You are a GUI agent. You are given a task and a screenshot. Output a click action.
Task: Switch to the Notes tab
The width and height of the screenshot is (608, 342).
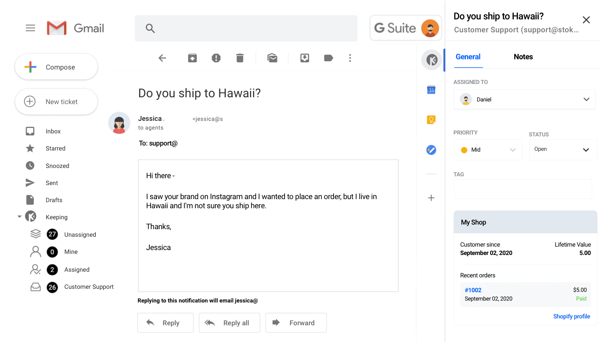point(523,57)
